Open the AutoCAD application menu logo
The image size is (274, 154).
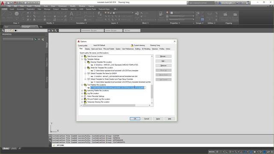(x=3, y=3)
